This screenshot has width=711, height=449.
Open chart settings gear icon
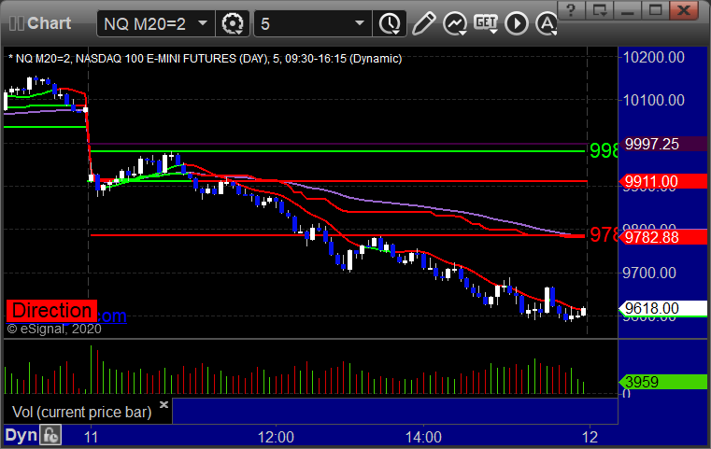(x=233, y=23)
